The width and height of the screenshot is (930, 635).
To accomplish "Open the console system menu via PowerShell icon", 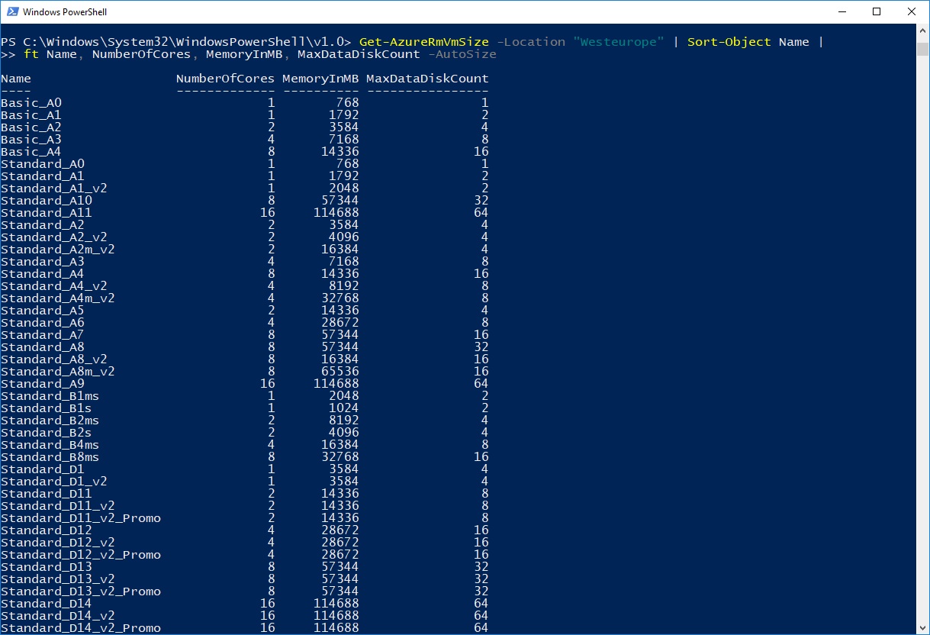I will (11, 11).
